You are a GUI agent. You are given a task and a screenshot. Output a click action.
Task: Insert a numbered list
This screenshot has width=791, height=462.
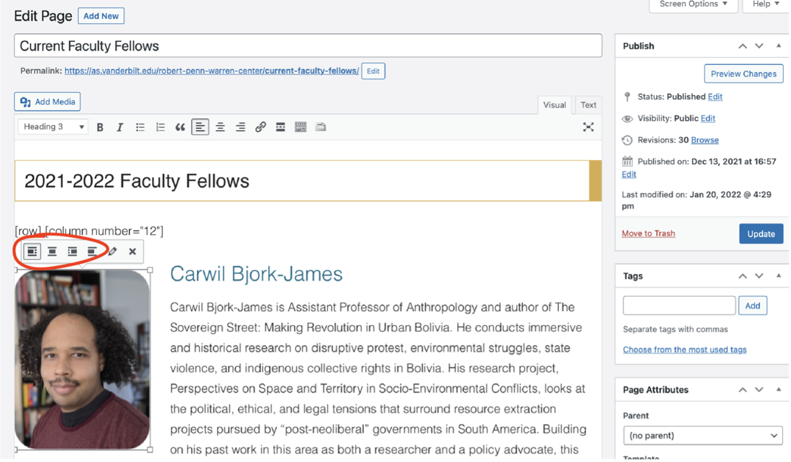[160, 127]
